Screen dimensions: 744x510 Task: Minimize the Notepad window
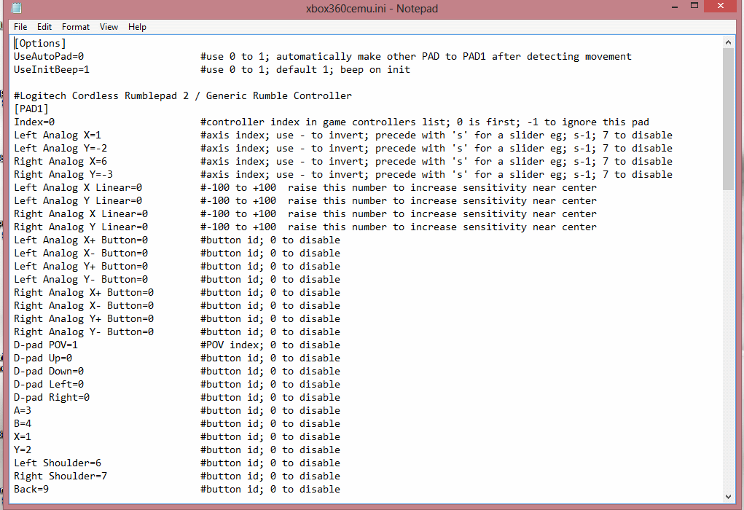point(674,7)
